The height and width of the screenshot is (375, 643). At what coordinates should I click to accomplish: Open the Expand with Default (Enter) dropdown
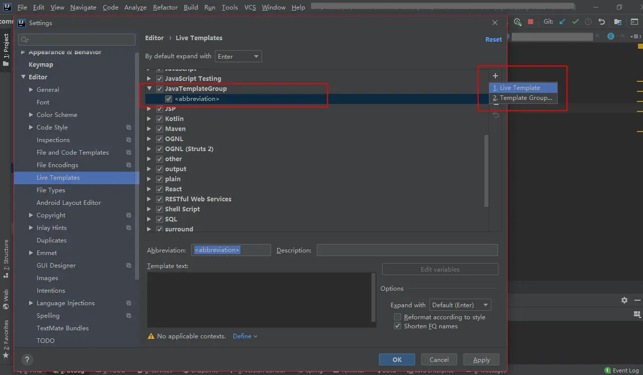[460, 305]
